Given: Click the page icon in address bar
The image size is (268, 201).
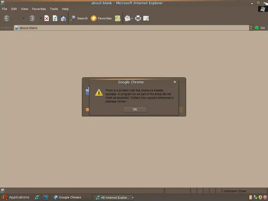Looking at the screenshot, I should (16, 28).
